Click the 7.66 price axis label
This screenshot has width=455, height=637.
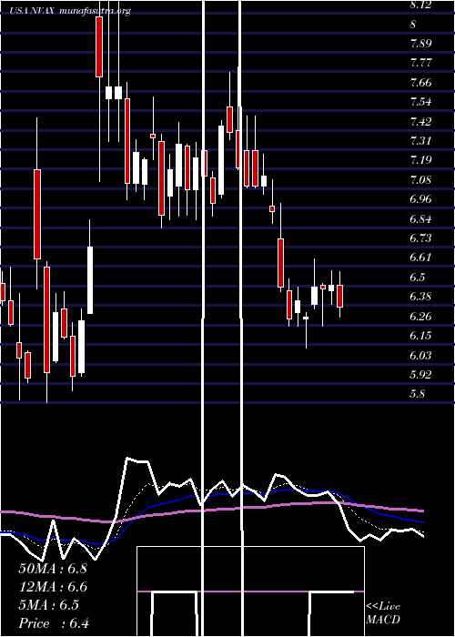pos(420,83)
